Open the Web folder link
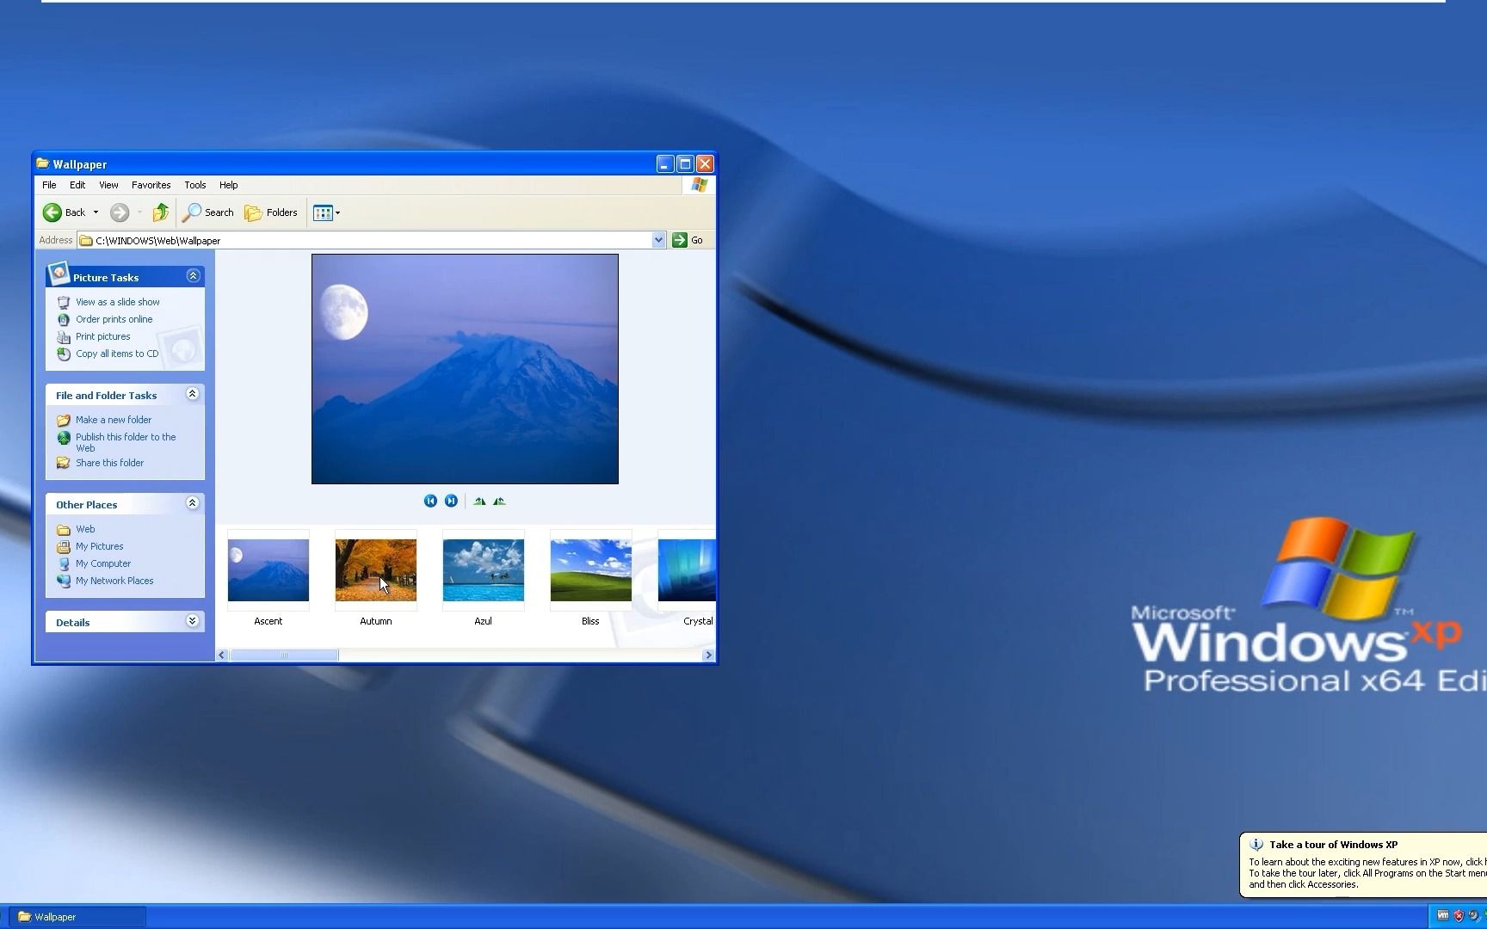This screenshot has width=1487, height=929. [85, 529]
